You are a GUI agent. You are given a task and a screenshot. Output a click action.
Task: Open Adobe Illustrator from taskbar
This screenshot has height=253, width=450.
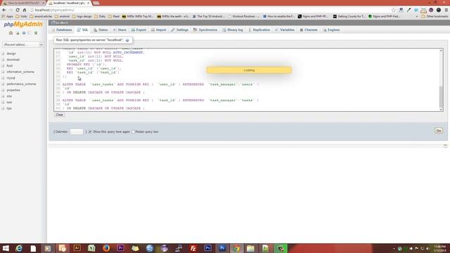point(77,248)
